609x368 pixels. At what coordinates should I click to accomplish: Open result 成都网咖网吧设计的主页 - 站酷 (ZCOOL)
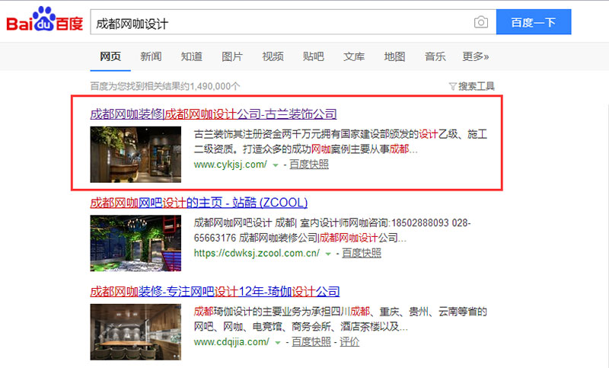tap(199, 203)
